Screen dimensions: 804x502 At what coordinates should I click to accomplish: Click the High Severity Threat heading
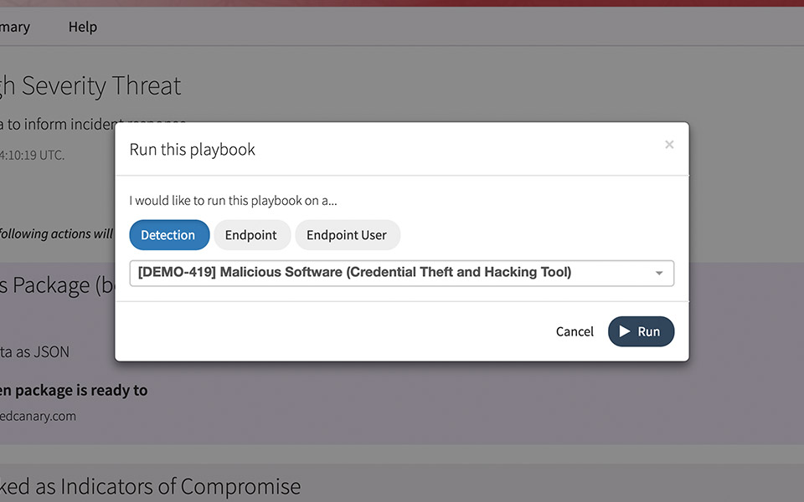pos(90,85)
